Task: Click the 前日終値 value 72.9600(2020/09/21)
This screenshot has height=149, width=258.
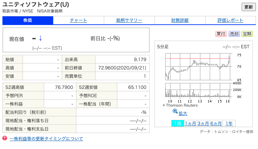Action: pyautogui.click(x=122, y=68)
